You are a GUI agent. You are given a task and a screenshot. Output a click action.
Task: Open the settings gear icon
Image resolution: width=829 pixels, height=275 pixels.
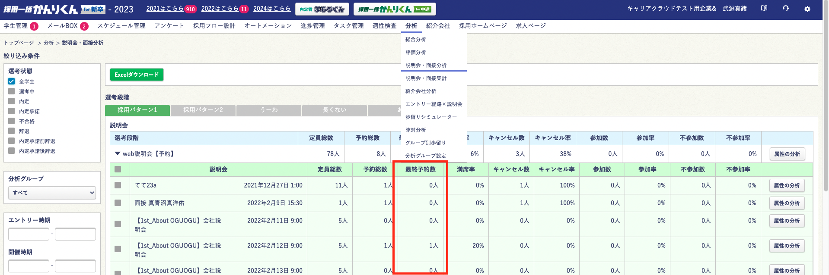pyautogui.click(x=807, y=9)
